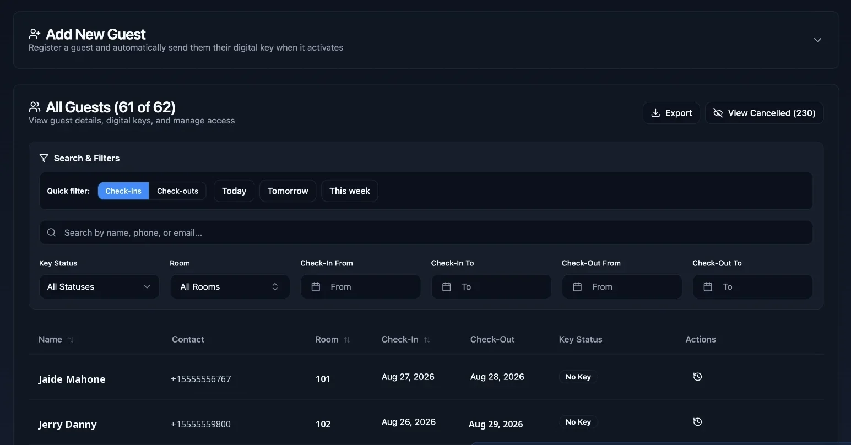Click the No Key badge for Jaide Mahone

pos(578,377)
